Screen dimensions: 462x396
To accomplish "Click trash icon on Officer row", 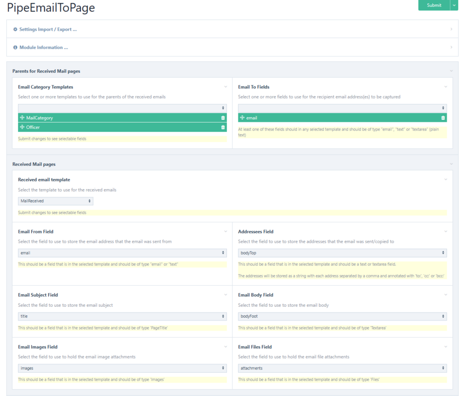I will point(223,127).
